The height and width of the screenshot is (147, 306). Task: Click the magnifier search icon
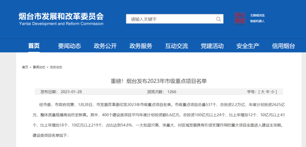[x=218, y=19]
